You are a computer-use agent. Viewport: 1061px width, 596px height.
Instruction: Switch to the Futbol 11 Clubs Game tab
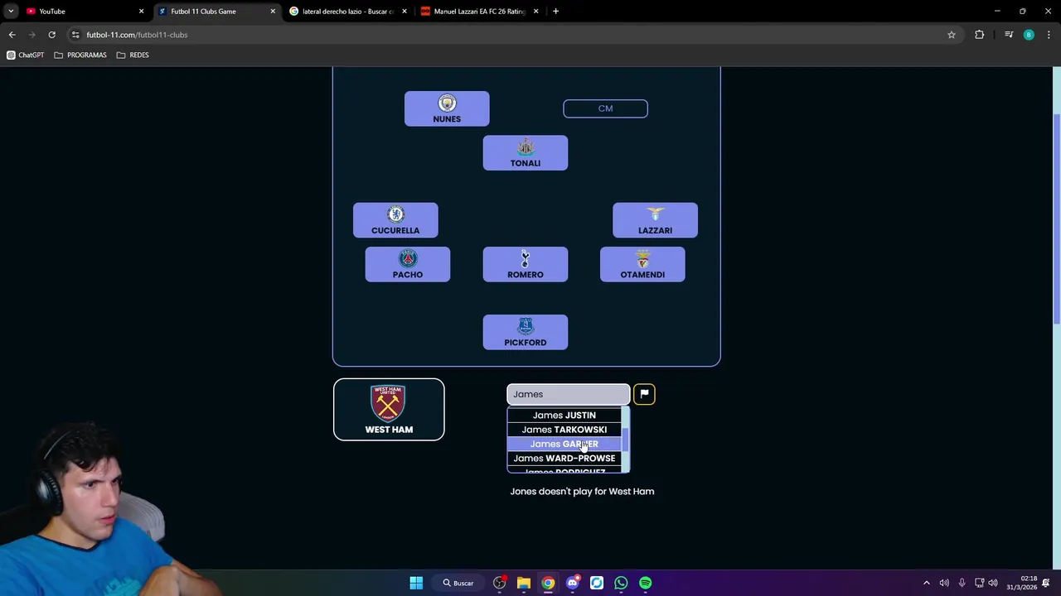pyautogui.click(x=216, y=12)
